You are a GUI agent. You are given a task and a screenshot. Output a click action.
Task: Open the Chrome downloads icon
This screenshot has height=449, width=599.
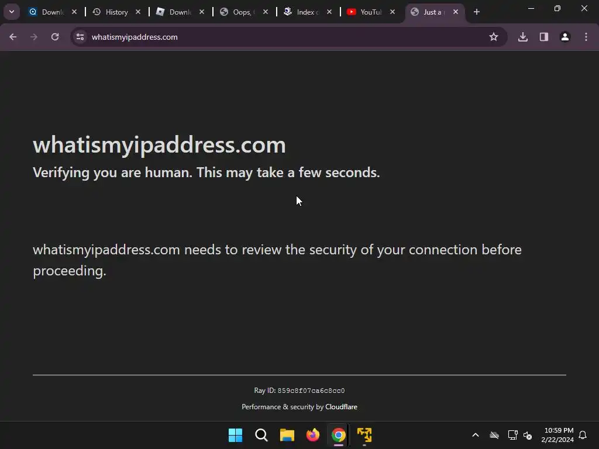pos(523,37)
